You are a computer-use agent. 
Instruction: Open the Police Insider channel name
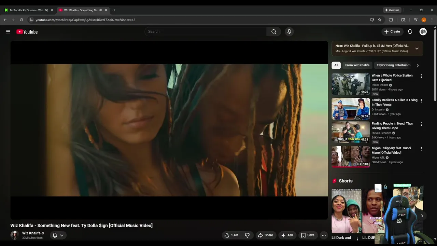tap(380, 85)
